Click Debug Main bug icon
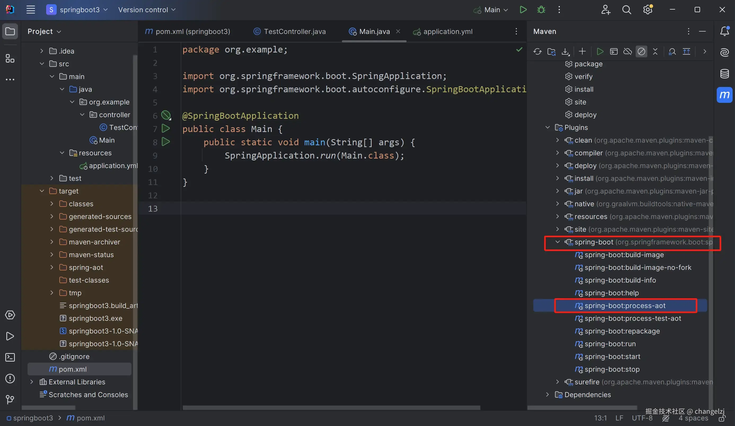Screen dimensions: 735x426 (x=541, y=10)
